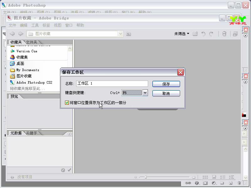Click the 名称 workspace name field
Screen dimensions: 251x188
coord(112,84)
